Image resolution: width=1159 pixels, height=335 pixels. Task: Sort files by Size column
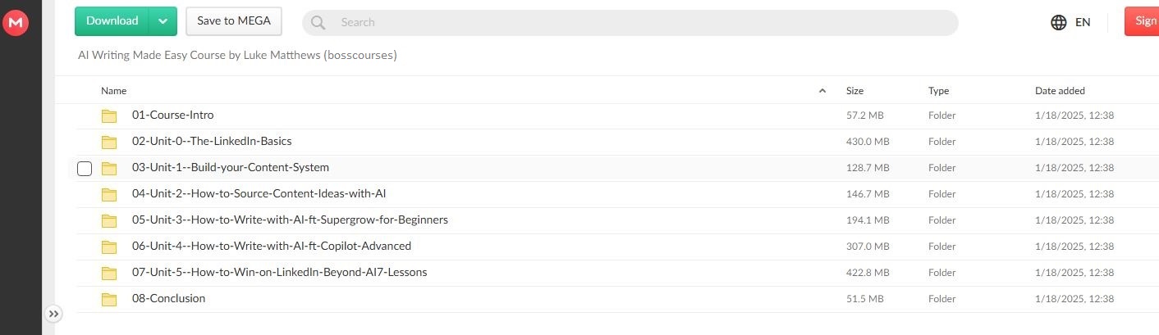click(x=854, y=91)
